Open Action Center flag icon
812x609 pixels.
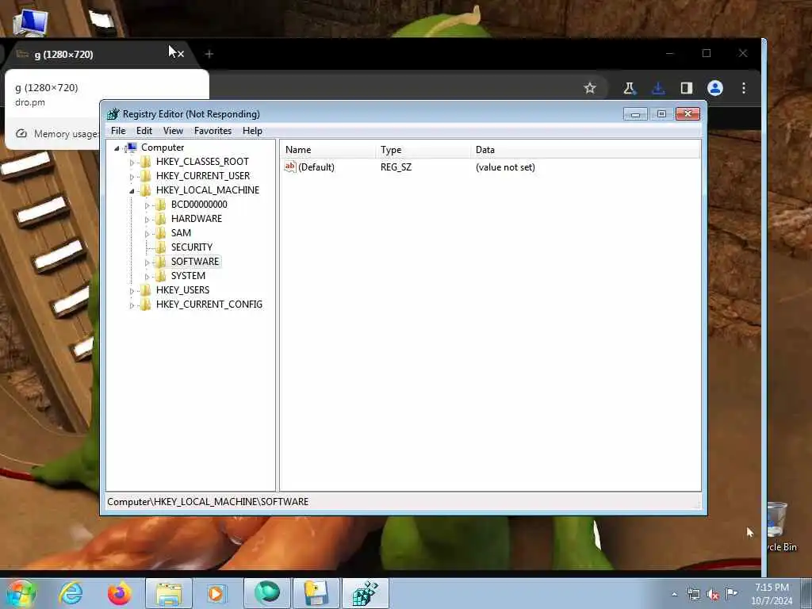click(731, 593)
